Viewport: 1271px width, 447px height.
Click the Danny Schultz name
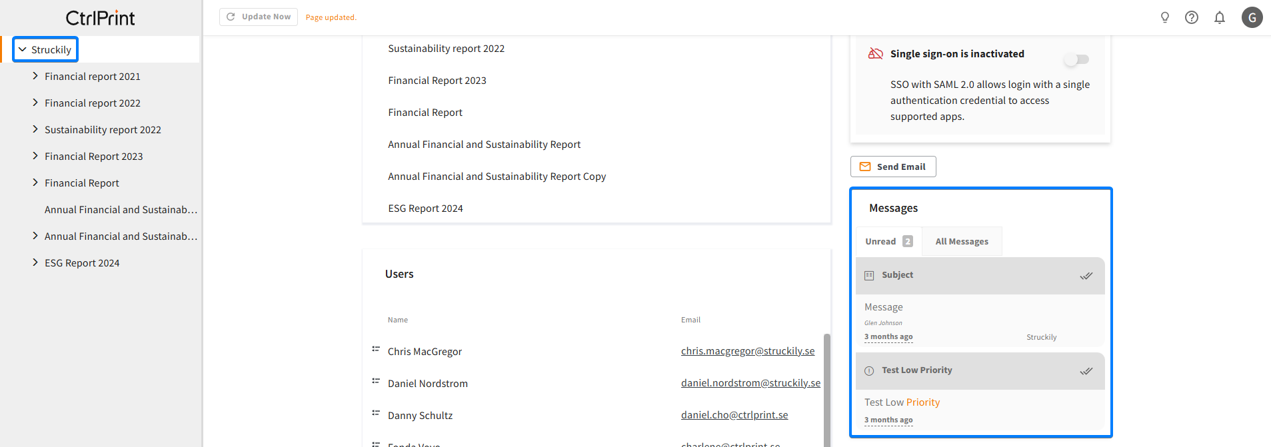click(421, 416)
